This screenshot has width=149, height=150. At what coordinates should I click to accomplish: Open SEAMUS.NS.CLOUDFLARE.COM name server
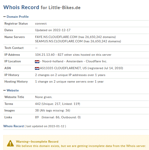click(59, 41)
